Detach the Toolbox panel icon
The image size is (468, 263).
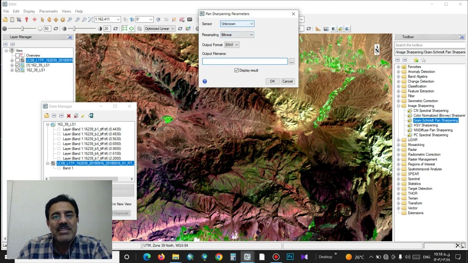pos(461,37)
